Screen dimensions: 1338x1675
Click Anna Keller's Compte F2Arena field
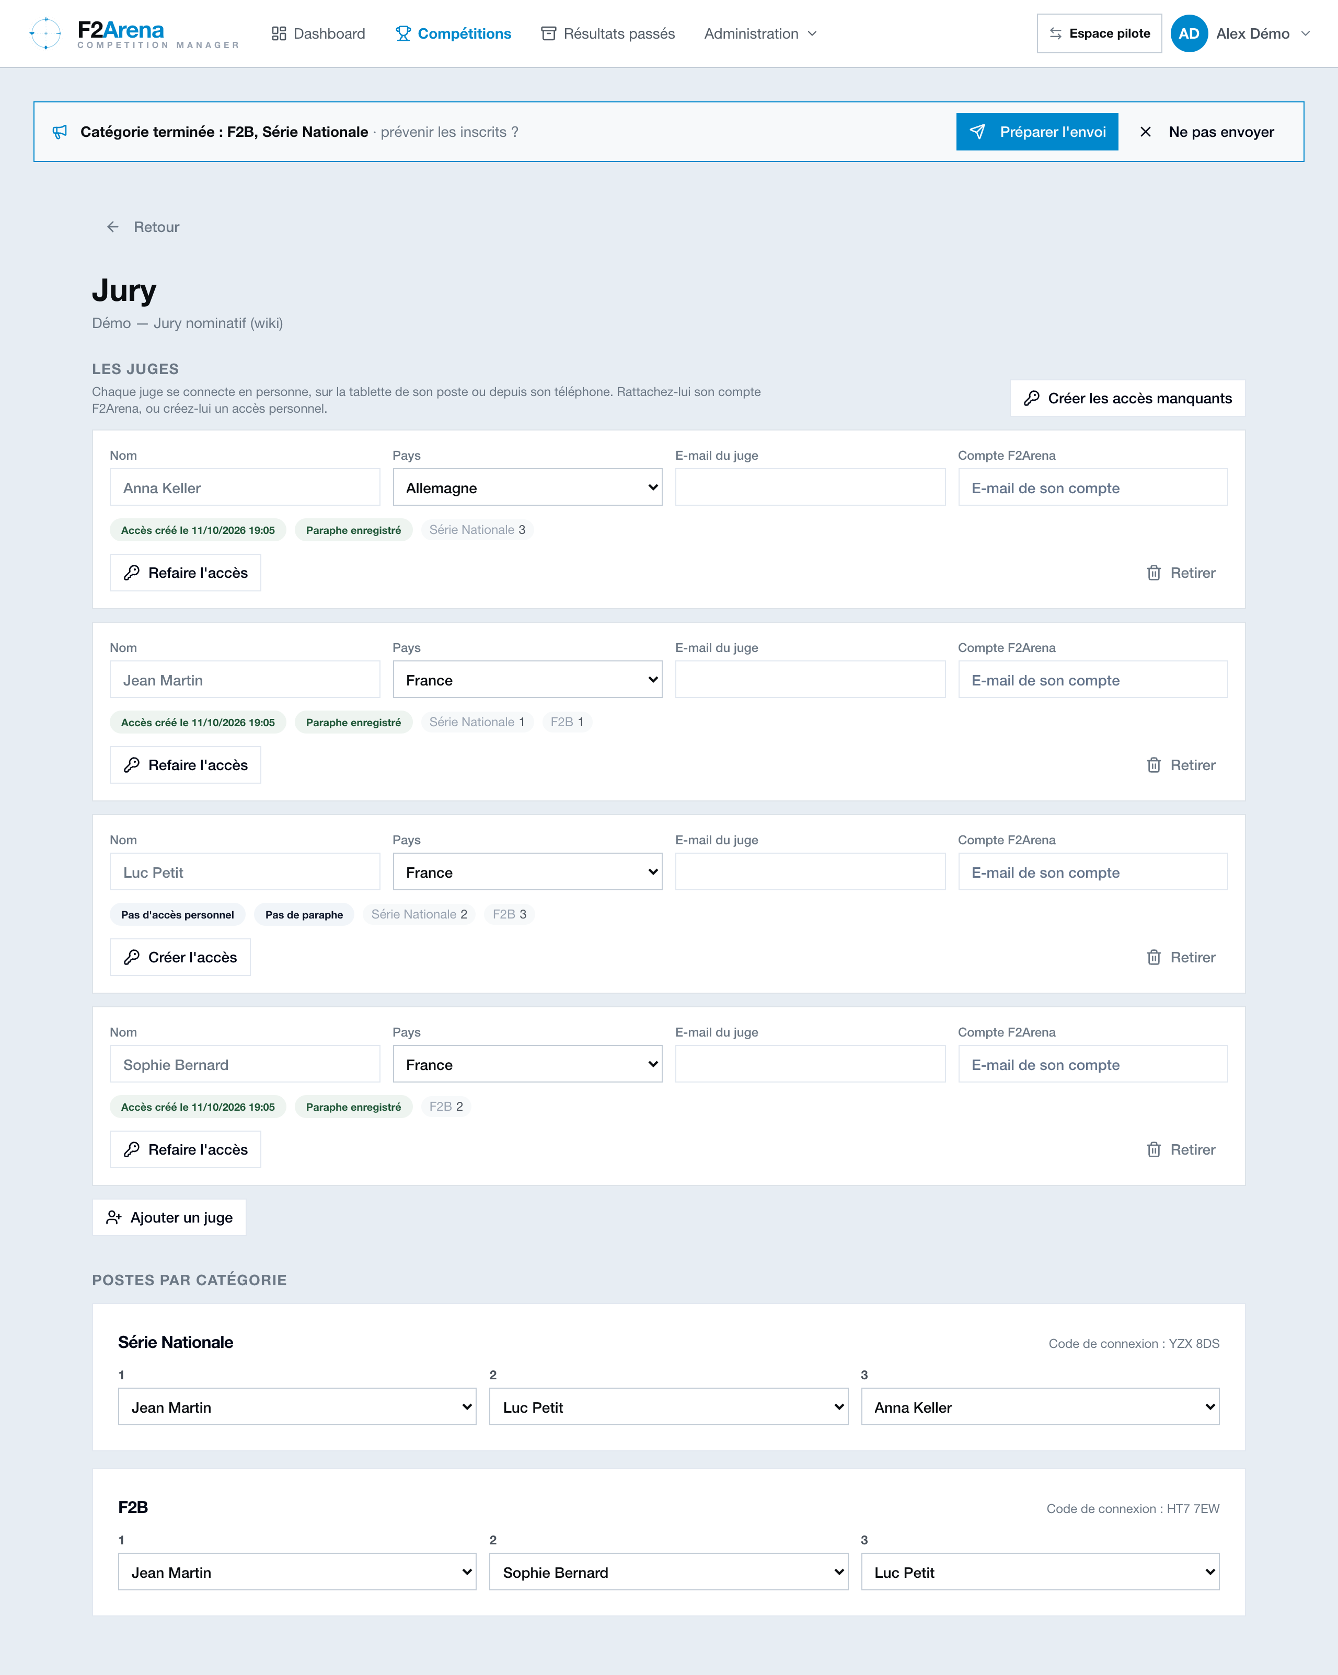pyautogui.click(x=1093, y=487)
